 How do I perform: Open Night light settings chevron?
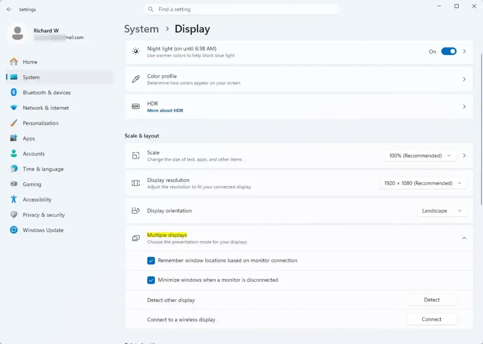click(x=464, y=51)
